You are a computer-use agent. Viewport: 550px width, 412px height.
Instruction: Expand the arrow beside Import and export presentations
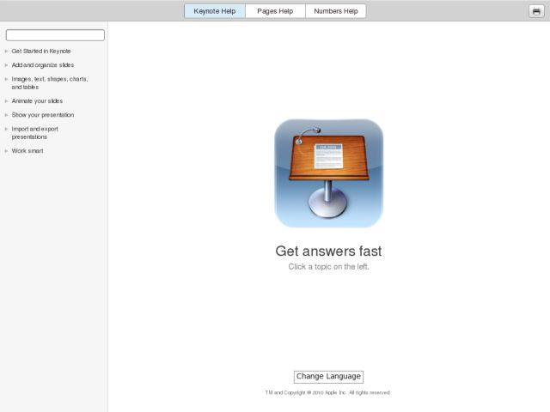7,129
